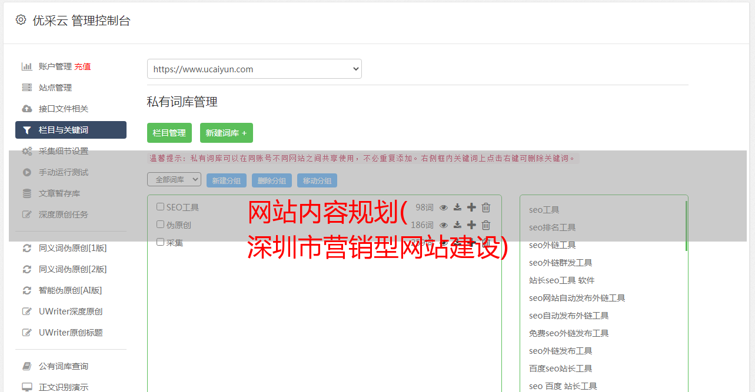Click the 充值 recharge link
The height and width of the screenshot is (392, 755).
[82, 66]
